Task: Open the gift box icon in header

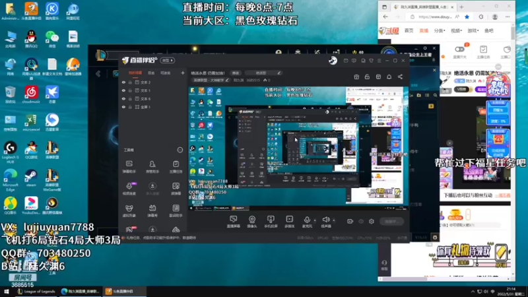Action: (x=356, y=77)
